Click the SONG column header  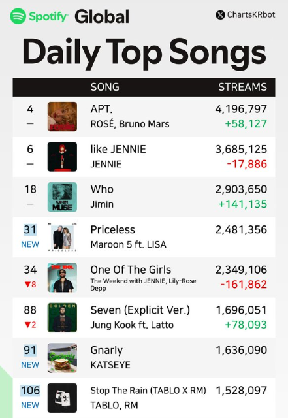click(104, 87)
